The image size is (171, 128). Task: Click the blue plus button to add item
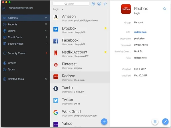point(104,121)
